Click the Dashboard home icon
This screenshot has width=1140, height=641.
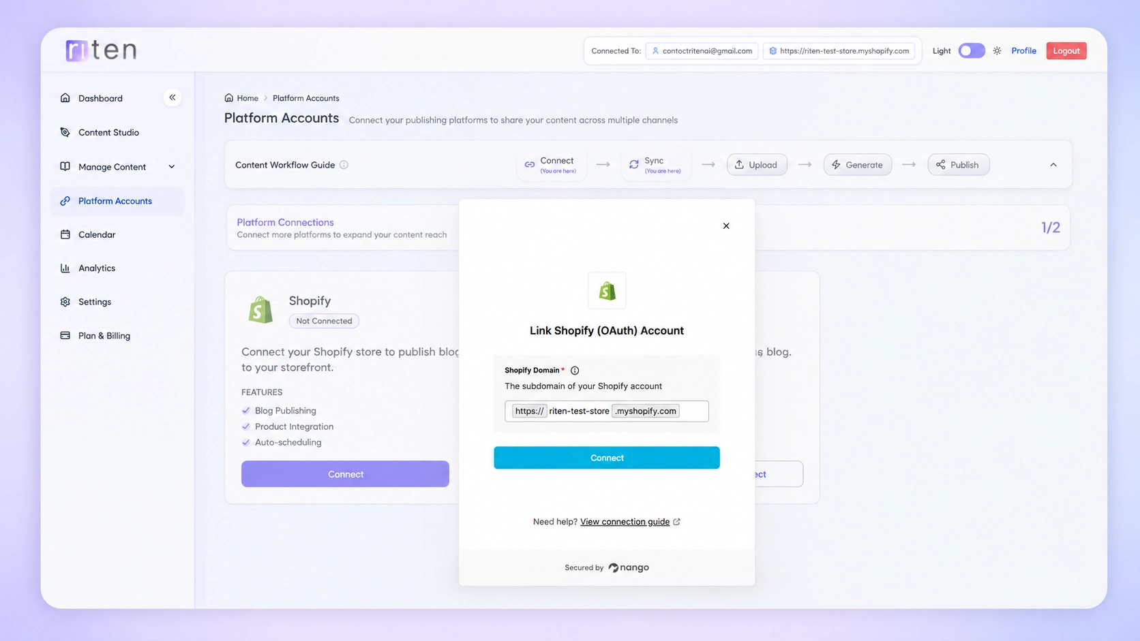coord(65,98)
